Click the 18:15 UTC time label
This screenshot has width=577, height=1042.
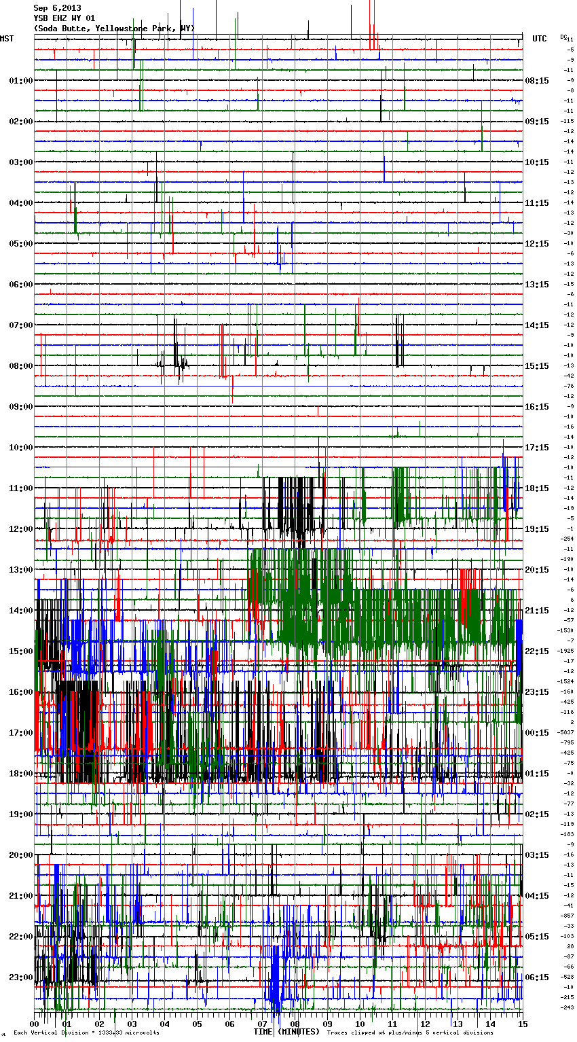tap(537, 488)
